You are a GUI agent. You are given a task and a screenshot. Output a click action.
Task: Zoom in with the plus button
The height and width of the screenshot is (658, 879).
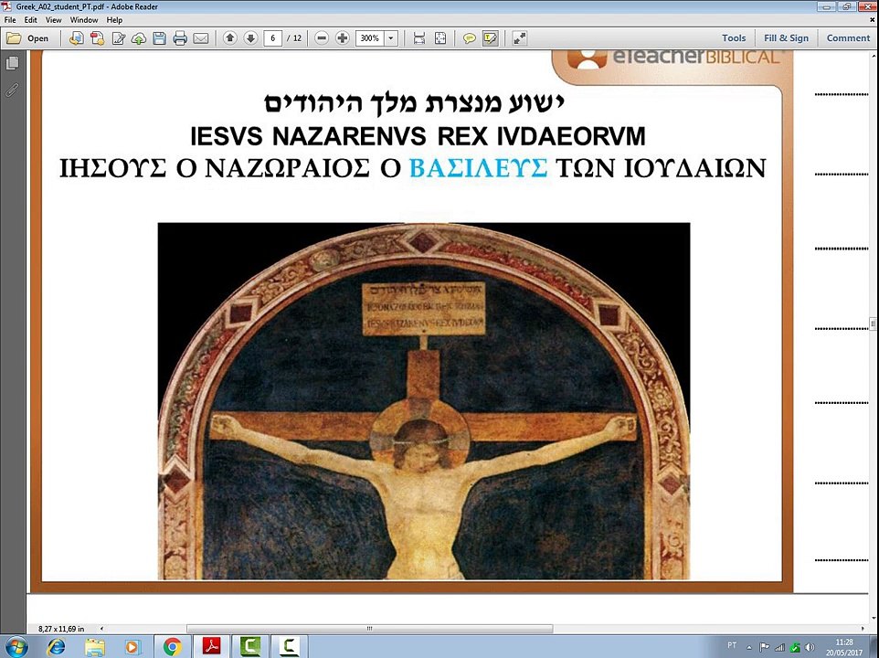point(343,38)
